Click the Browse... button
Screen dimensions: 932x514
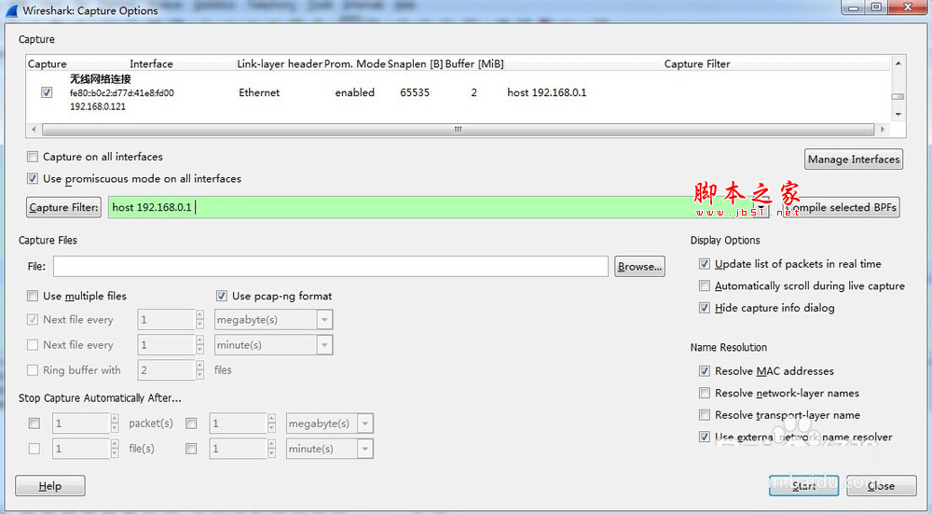point(639,267)
